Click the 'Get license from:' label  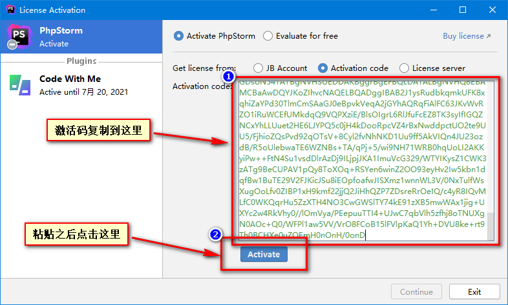pos(204,68)
